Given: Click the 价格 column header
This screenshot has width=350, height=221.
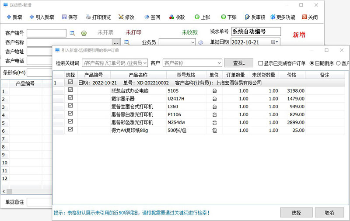Looking at the screenshot, I should pos(292,75).
